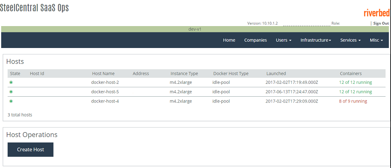This screenshot has width=391, height=168.
Task: Click the Host Name column header
Action: (x=103, y=74)
